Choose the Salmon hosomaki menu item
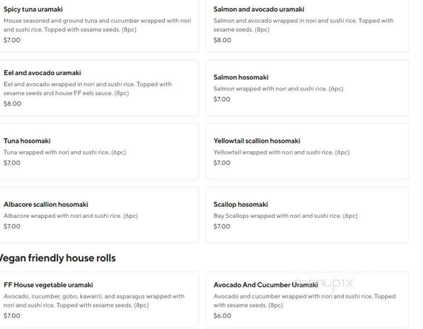This screenshot has width=423, height=329. pos(241,77)
